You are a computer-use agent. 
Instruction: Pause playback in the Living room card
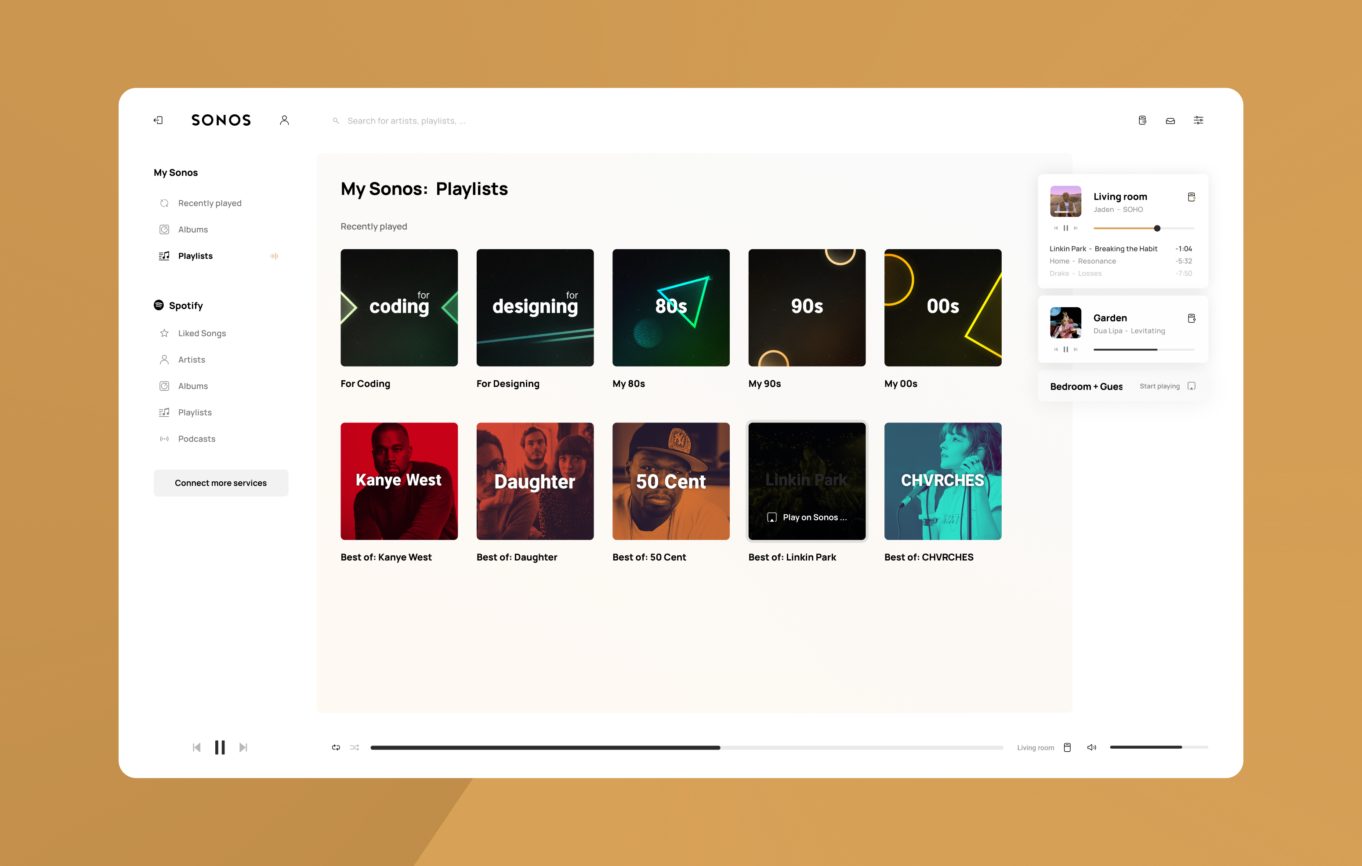click(x=1065, y=228)
